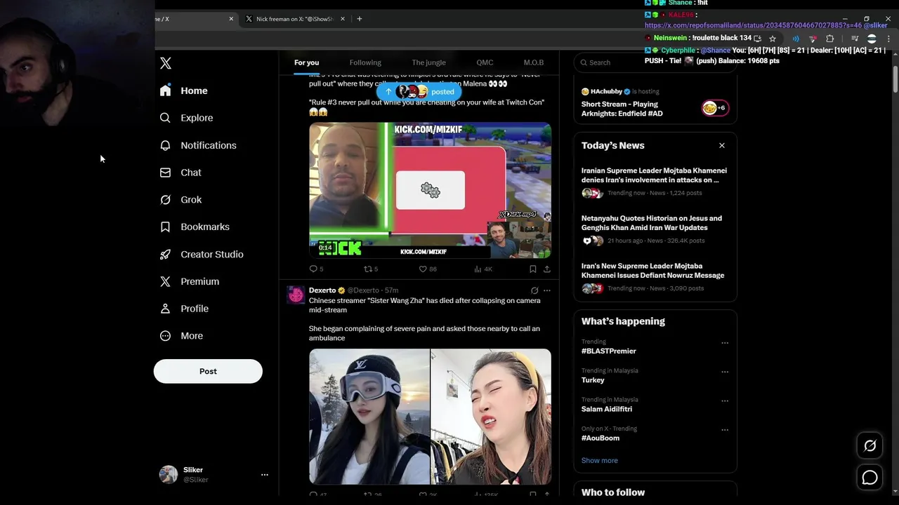The height and width of the screenshot is (505, 899).
Task: Open the floating Grok button
Action: pos(870,445)
